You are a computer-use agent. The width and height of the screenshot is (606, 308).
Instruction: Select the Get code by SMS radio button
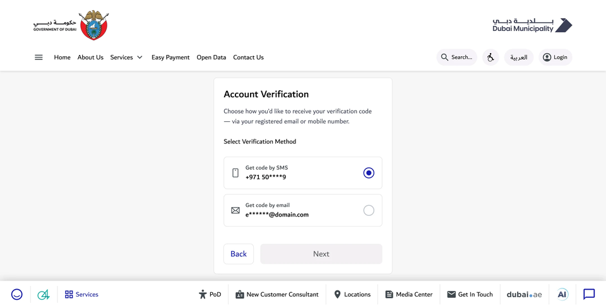pos(369,173)
